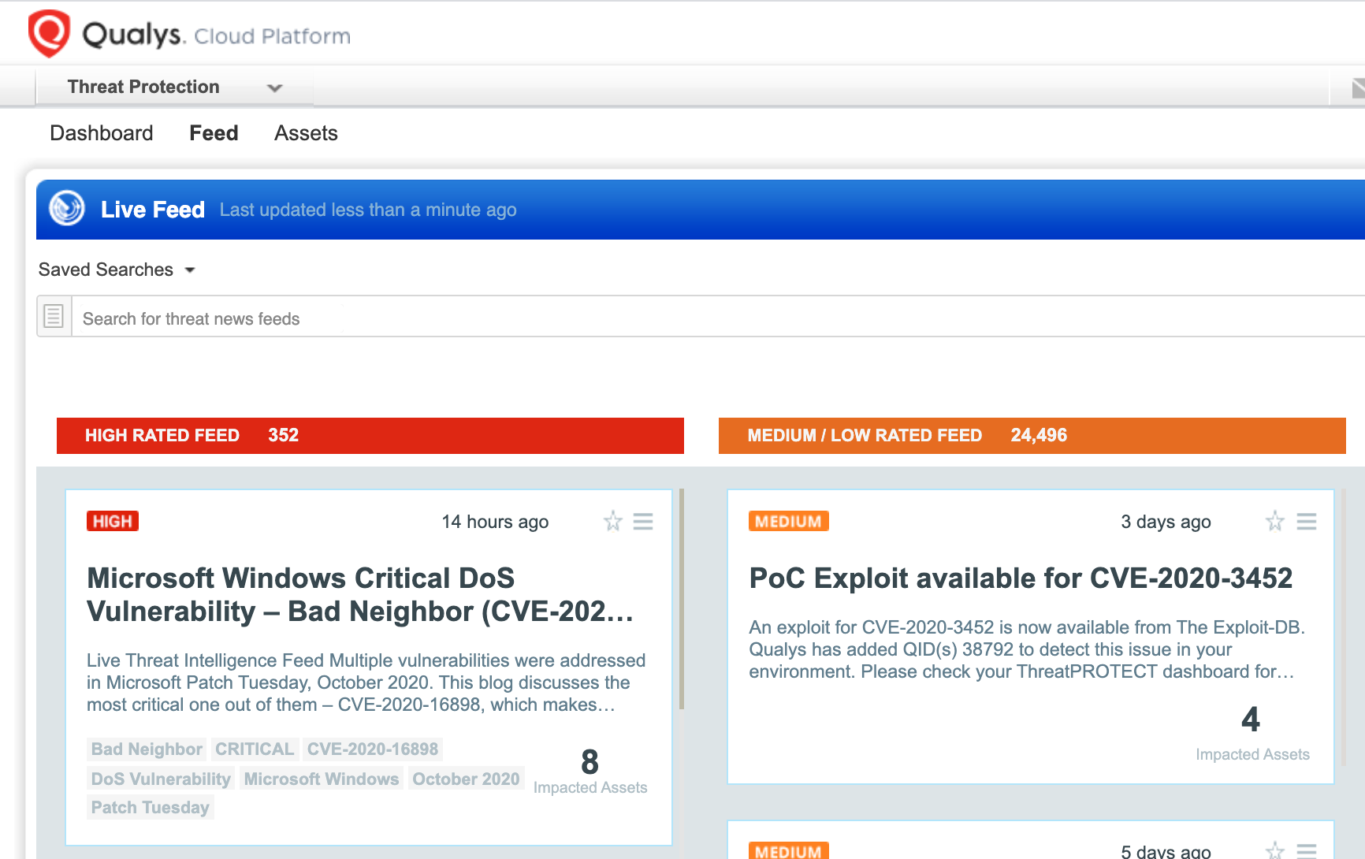
Task: Click the HIGH severity badge on the DoS card
Action: 112,521
